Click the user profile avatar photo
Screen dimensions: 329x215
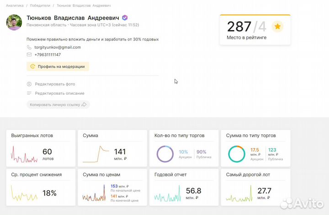[x=14, y=22]
